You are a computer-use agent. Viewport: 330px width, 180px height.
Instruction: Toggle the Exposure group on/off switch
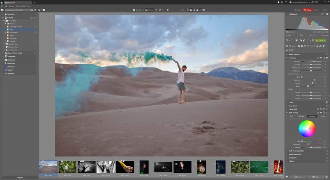pos(327,58)
